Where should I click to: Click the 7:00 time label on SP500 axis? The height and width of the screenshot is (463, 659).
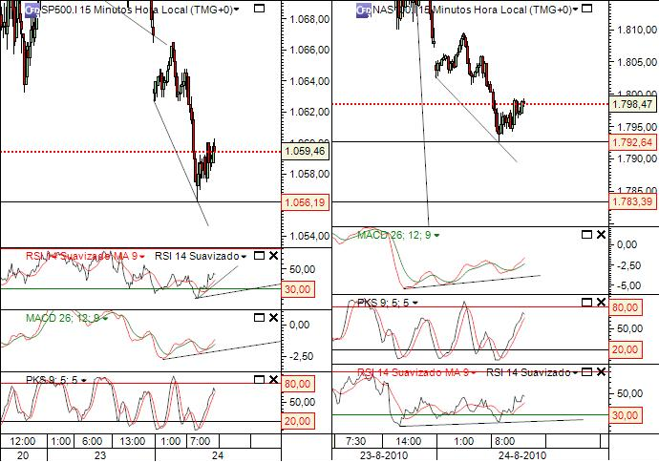coord(200,442)
